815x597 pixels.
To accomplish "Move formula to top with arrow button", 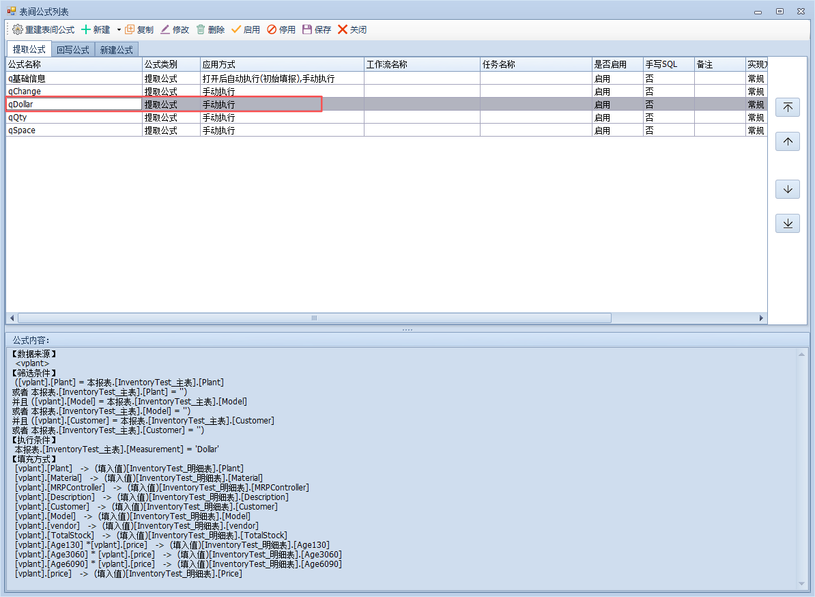I will pos(788,107).
